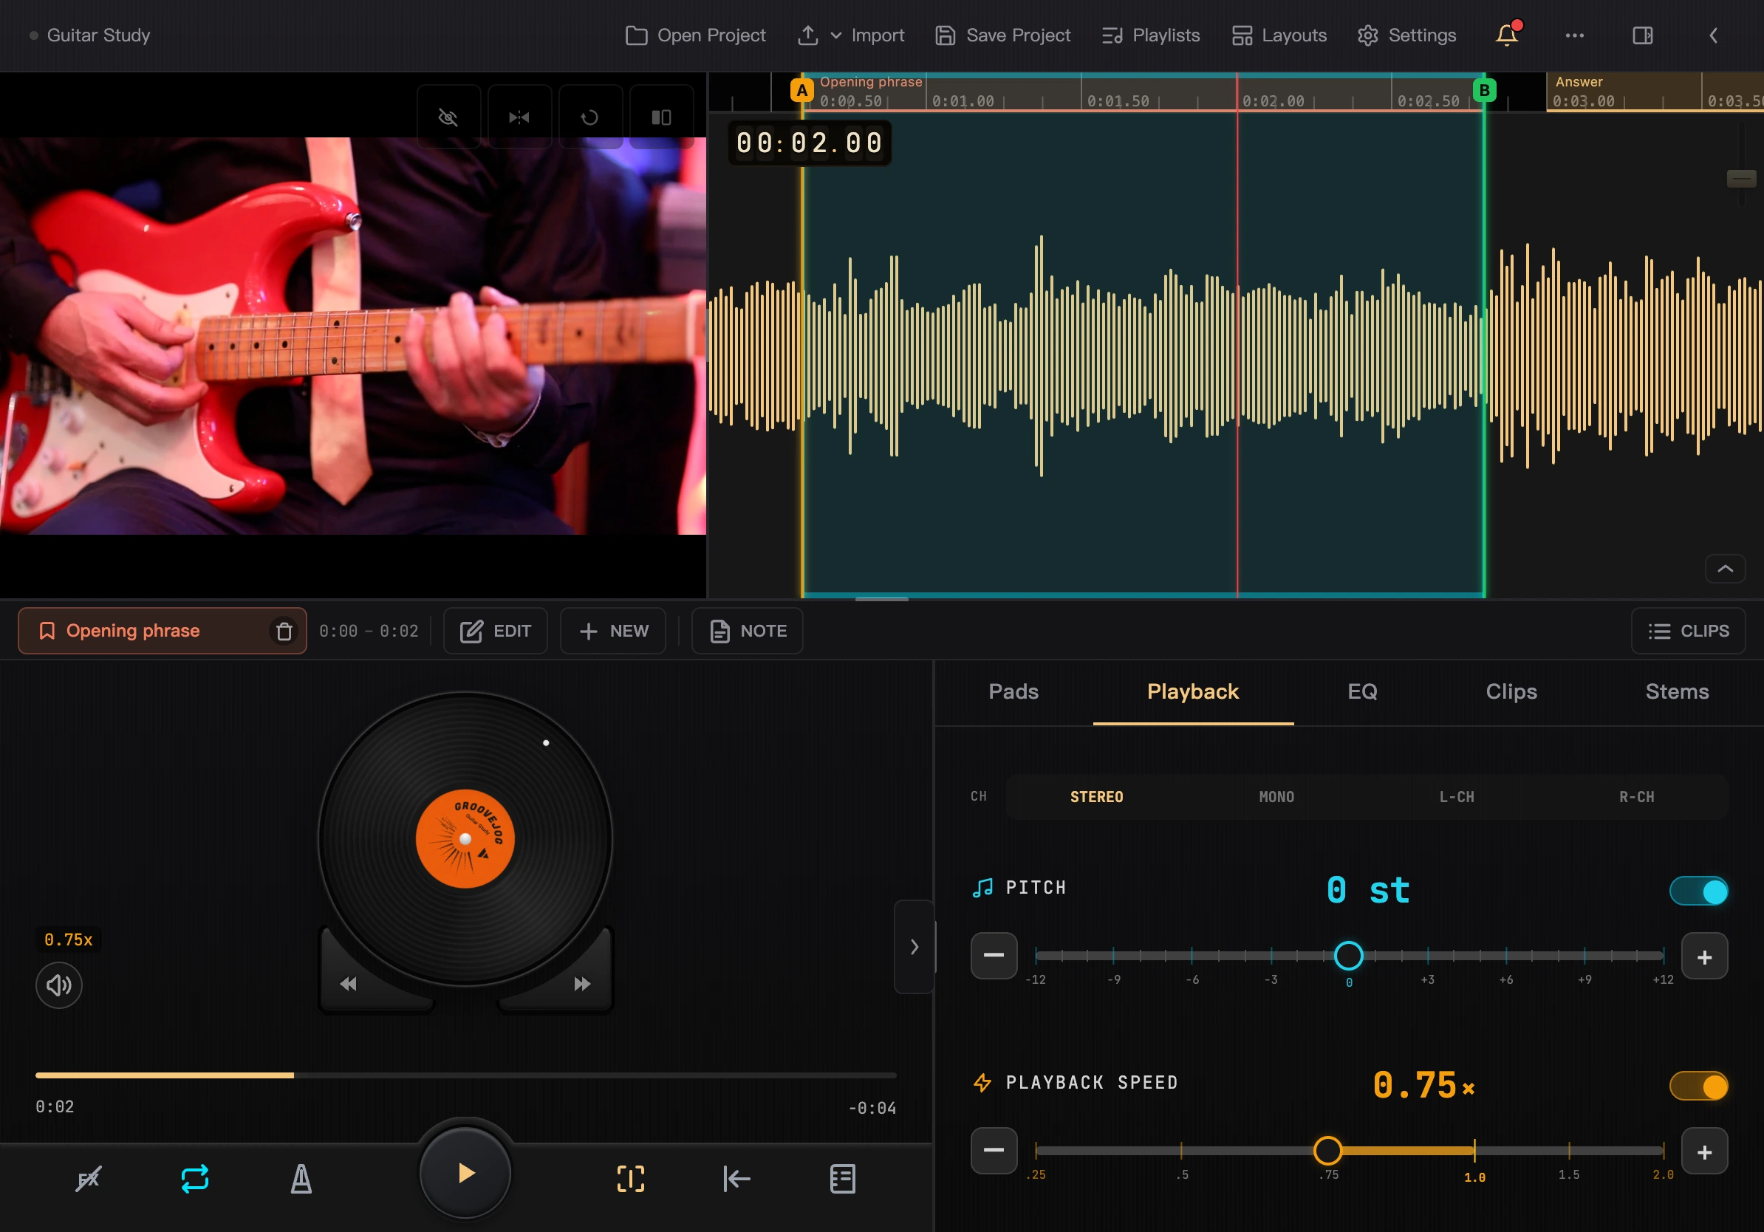Select MONO channel mode

click(1276, 796)
